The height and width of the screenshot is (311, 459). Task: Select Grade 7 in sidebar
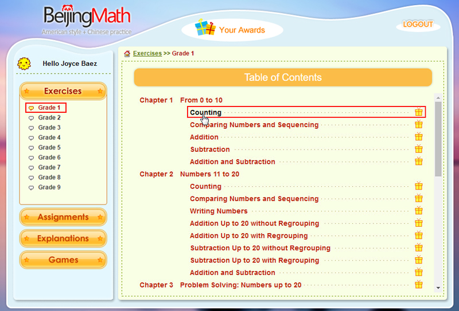[x=49, y=167]
